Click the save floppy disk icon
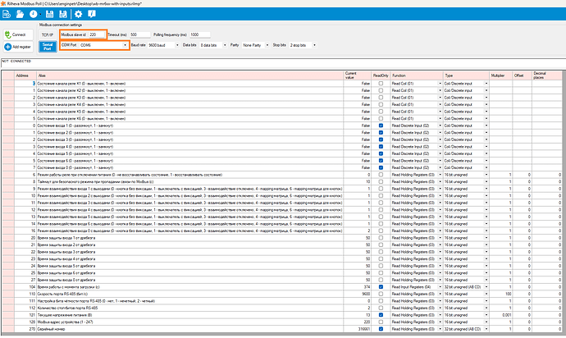 pyautogui.click(x=49, y=15)
